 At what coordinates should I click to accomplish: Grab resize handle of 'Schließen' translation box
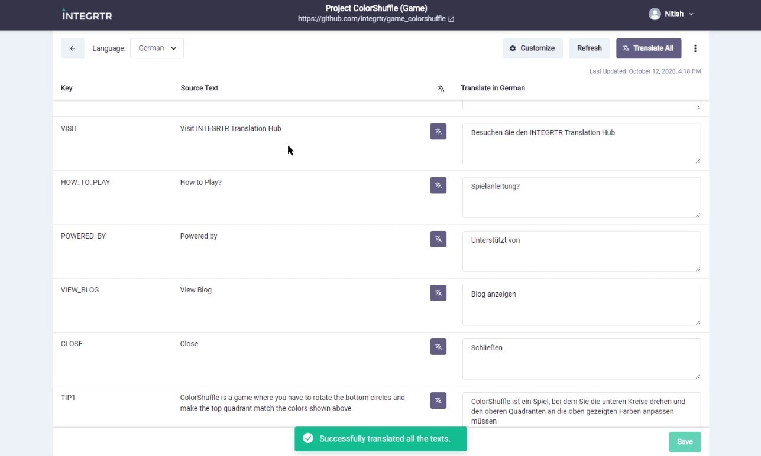(697, 375)
